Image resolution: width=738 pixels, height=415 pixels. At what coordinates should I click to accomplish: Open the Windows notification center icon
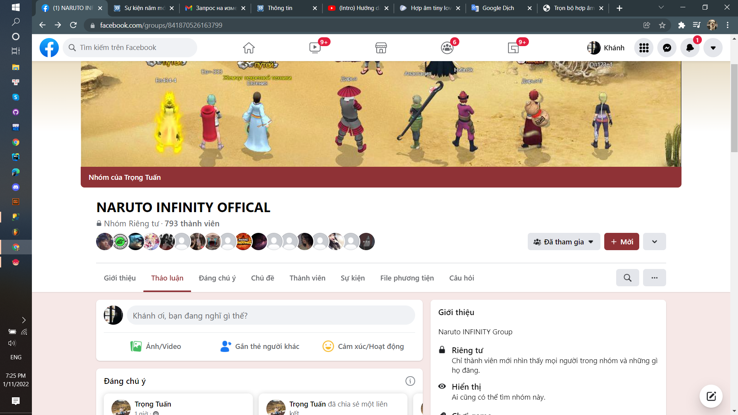pos(16,401)
